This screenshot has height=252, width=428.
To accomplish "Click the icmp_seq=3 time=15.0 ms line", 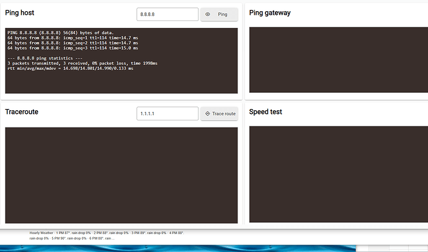I will pos(73,48).
